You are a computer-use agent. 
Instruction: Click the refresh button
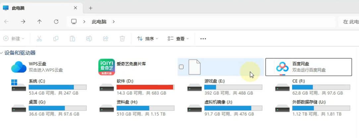[x=56, y=22]
